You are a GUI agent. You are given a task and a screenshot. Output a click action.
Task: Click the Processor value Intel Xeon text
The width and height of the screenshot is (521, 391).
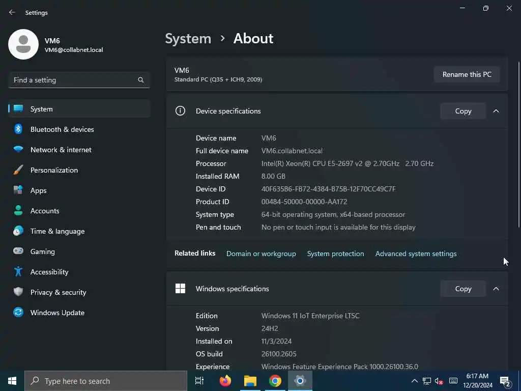click(347, 163)
